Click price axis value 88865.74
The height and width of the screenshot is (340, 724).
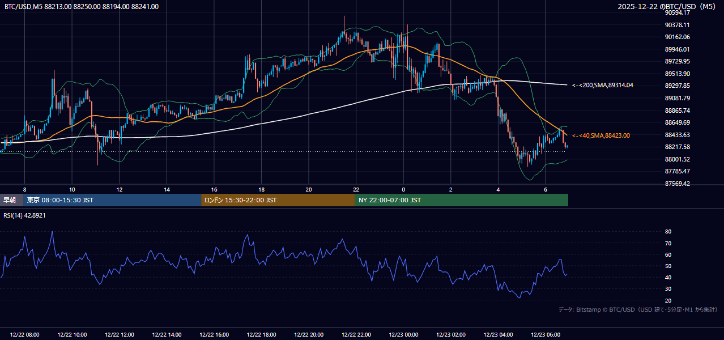pyautogui.click(x=677, y=110)
